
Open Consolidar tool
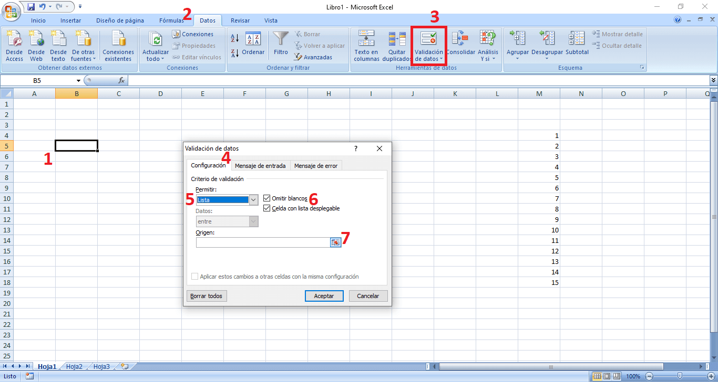coord(460,44)
